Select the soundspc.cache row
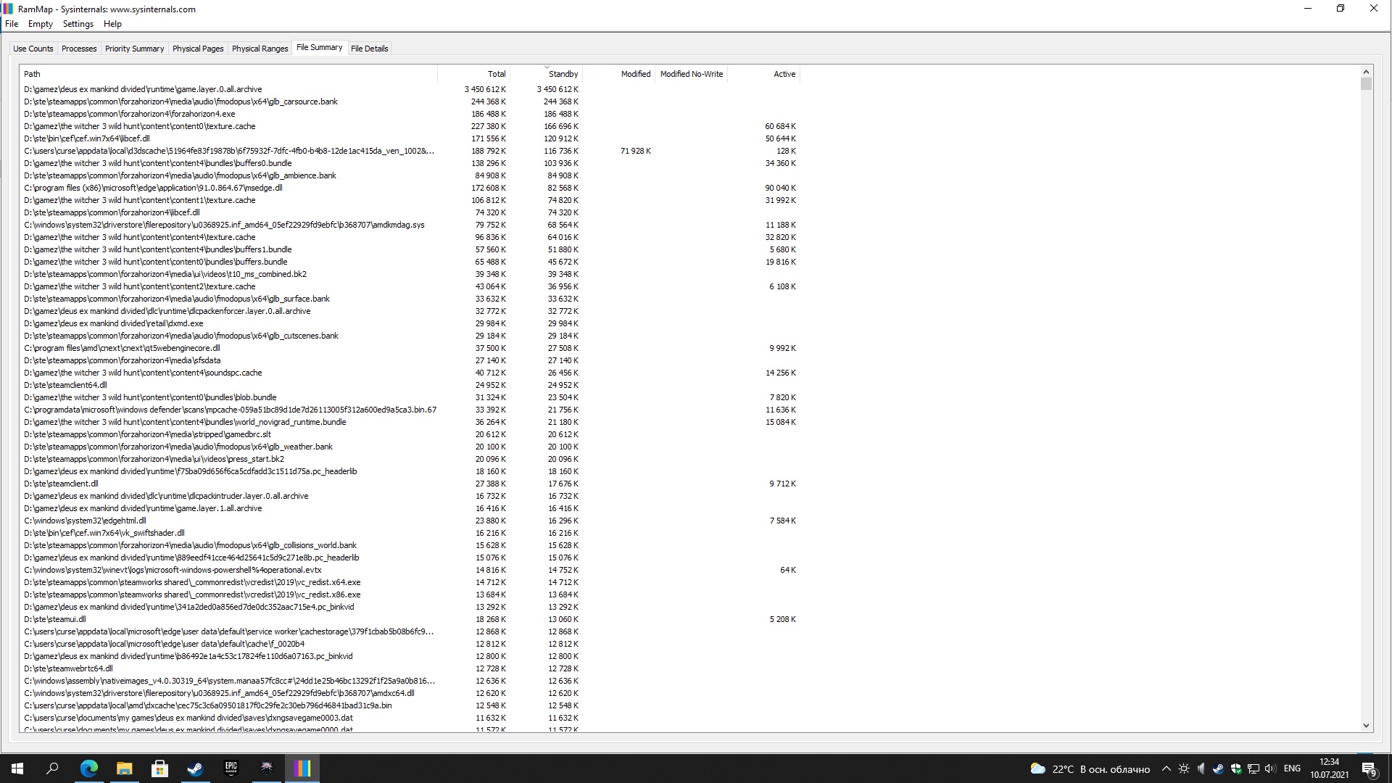Viewport: 1392px width, 783px height. tap(410, 373)
